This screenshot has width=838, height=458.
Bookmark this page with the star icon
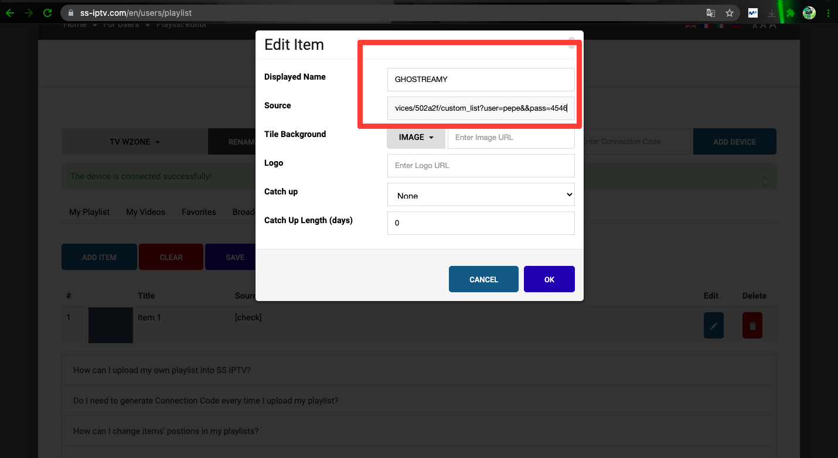coord(730,12)
